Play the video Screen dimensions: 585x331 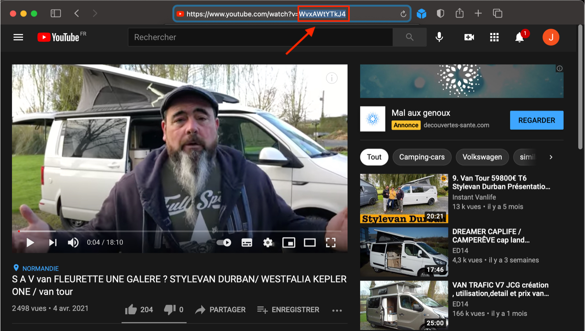tap(30, 243)
